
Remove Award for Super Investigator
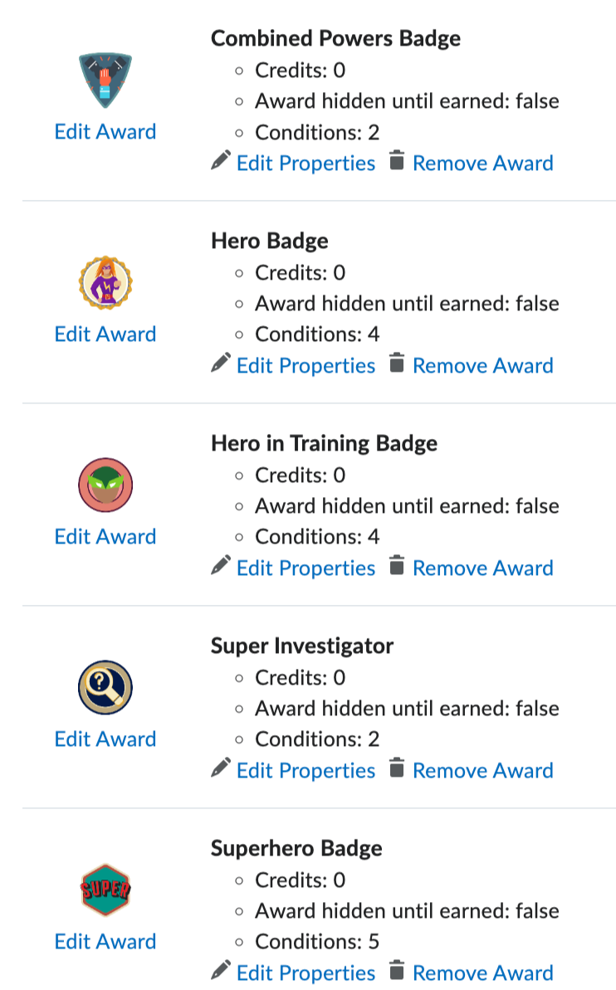pyautogui.click(x=483, y=770)
